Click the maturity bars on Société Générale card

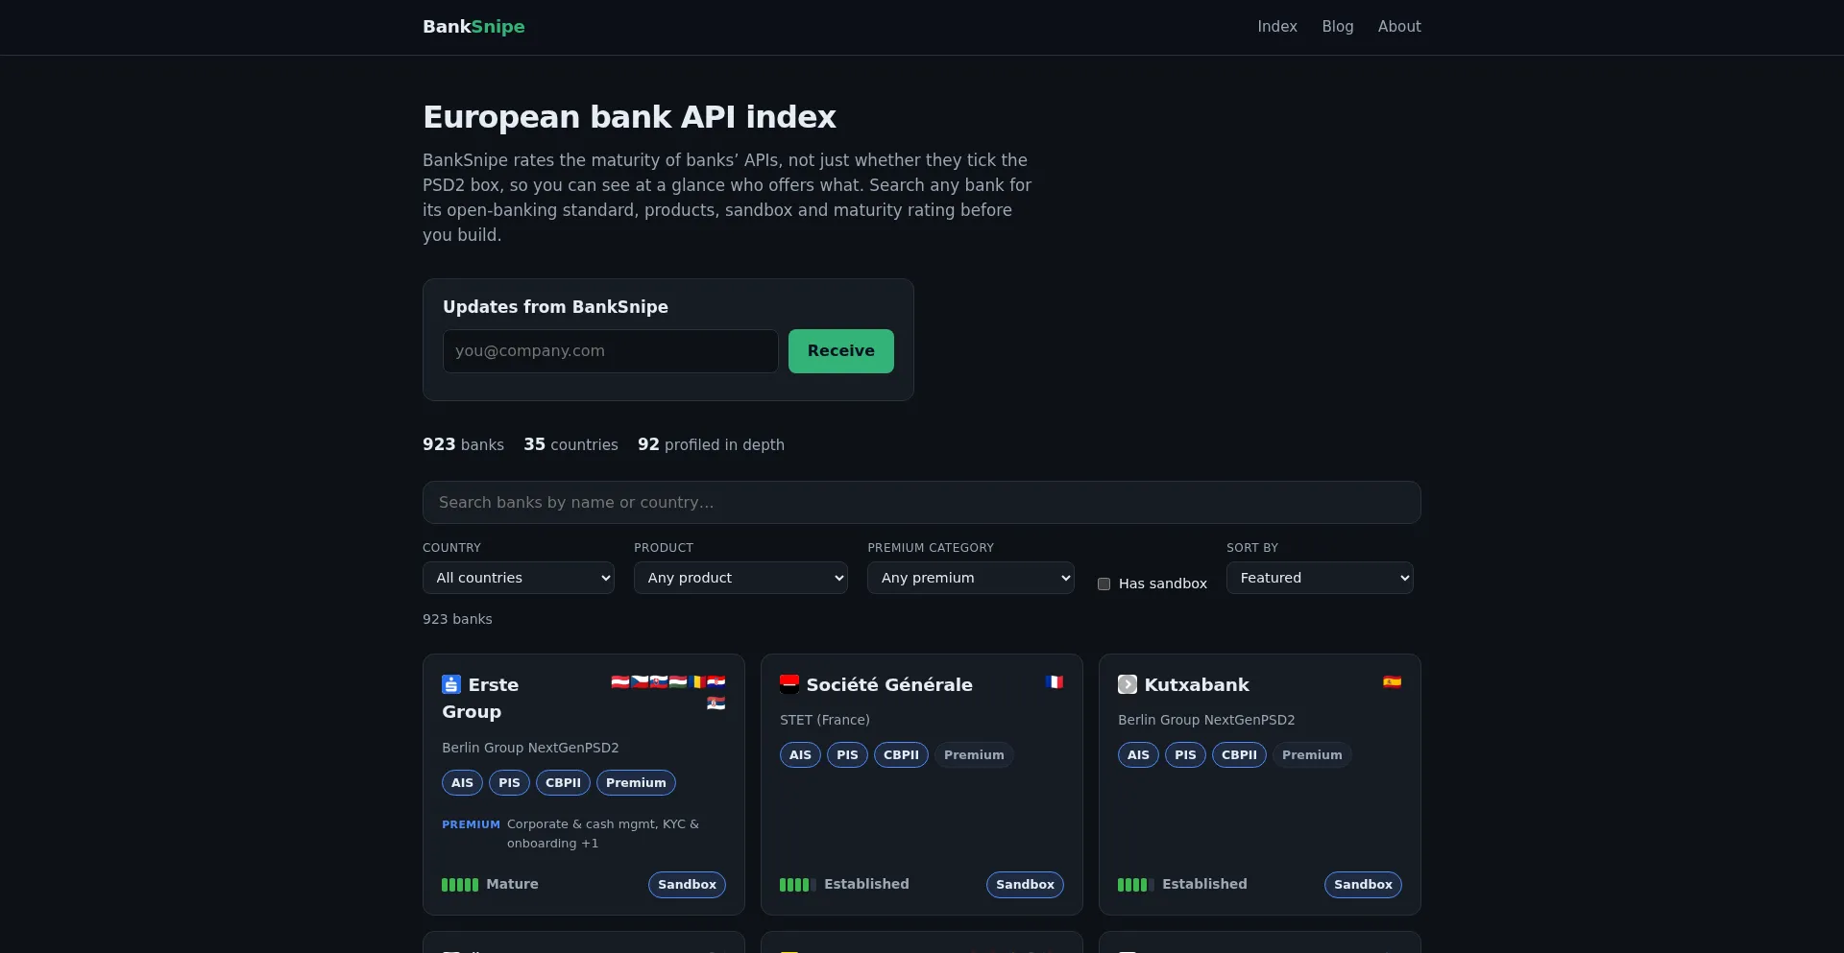798,885
